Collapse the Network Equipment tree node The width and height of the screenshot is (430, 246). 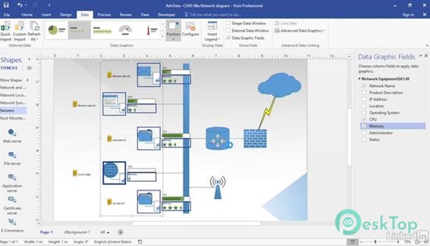coord(359,79)
